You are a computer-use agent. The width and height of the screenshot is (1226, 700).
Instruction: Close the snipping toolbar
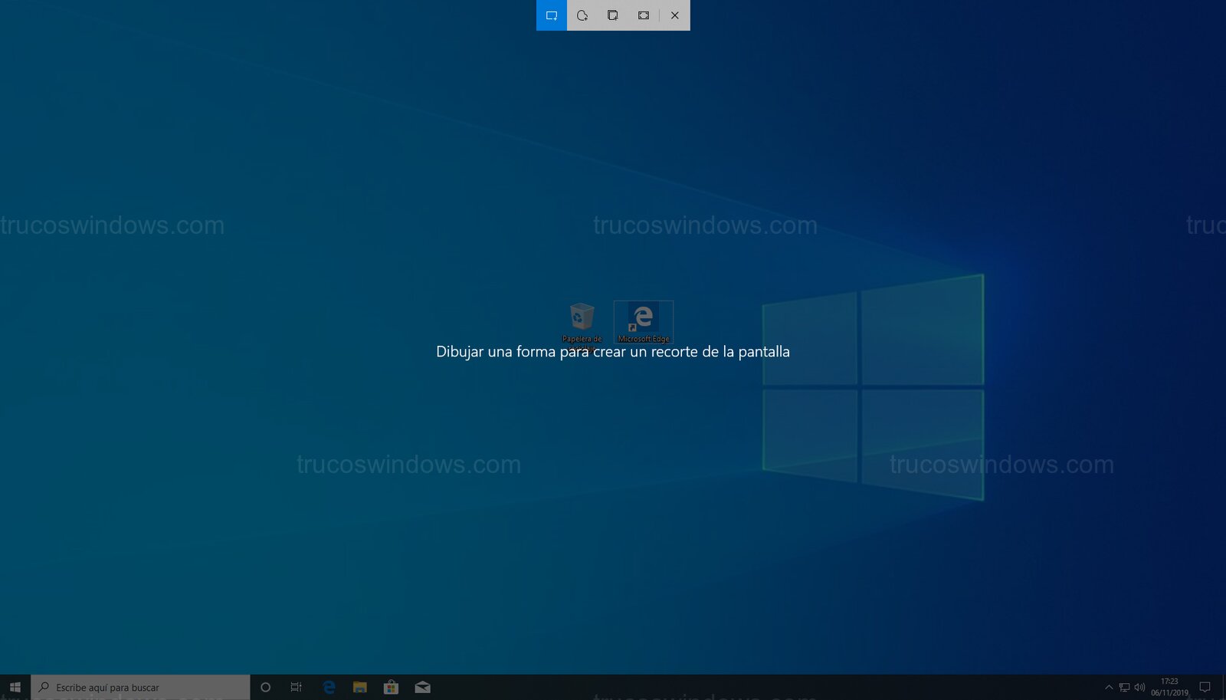(x=674, y=15)
